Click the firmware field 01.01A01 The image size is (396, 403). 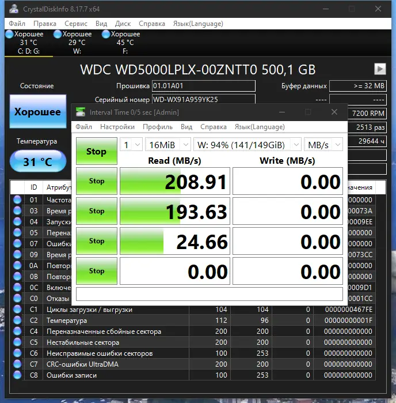click(204, 86)
